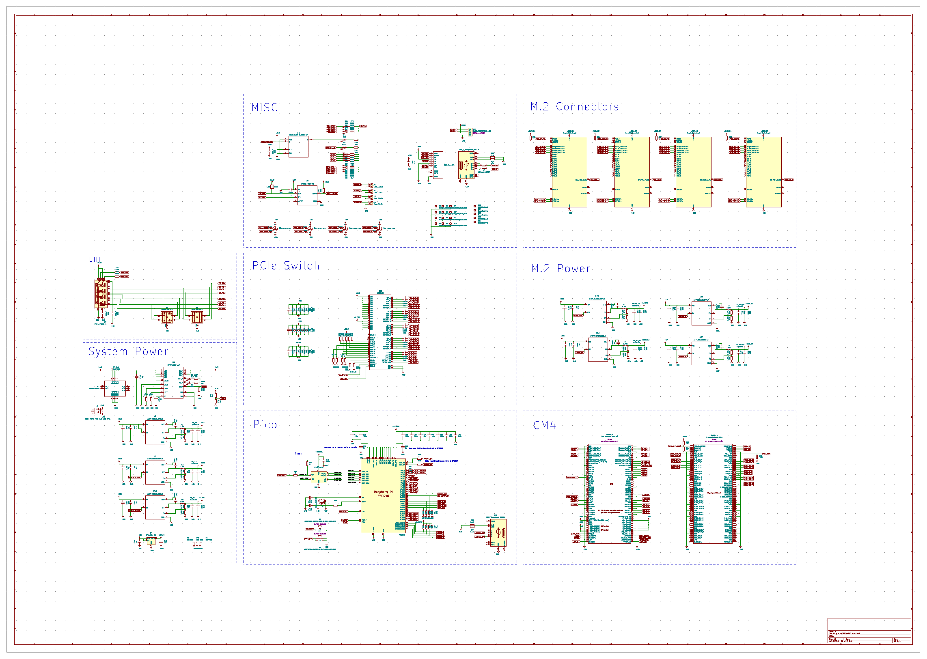
Task: Select the PCIe Switch section label
Action: click(286, 266)
